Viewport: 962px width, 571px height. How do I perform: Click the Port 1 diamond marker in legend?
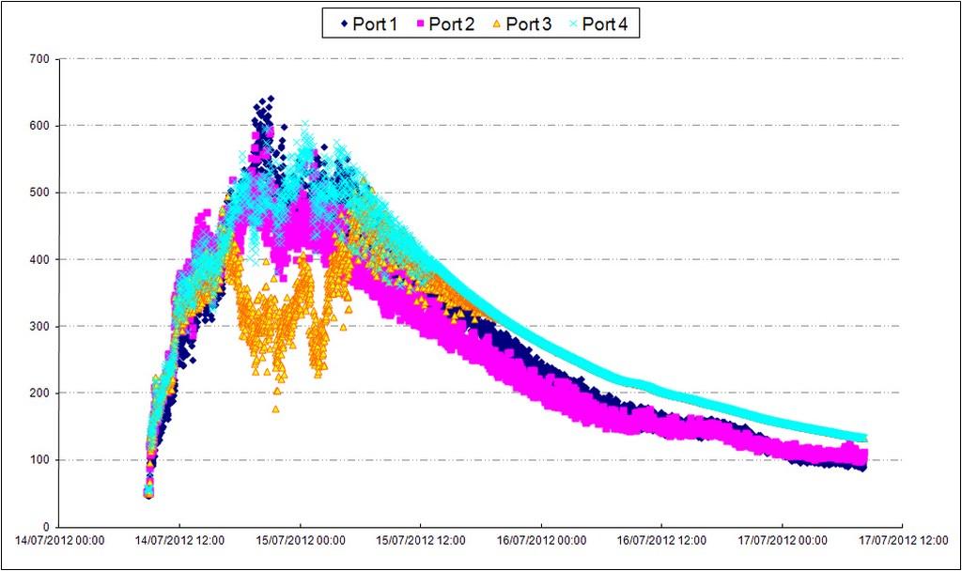[x=343, y=24]
